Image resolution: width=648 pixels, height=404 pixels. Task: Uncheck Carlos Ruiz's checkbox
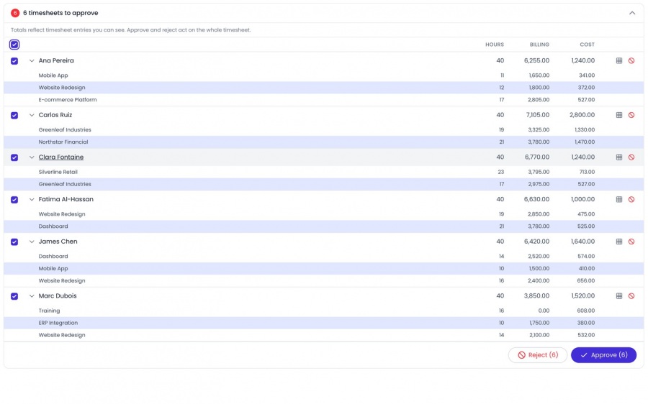(14, 116)
